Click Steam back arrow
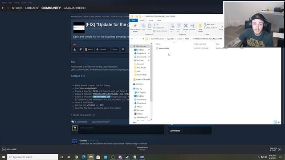Viewport: 285px width, 160px height. (3, 8)
